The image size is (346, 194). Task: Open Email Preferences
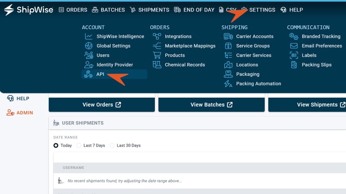(x=322, y=46)
